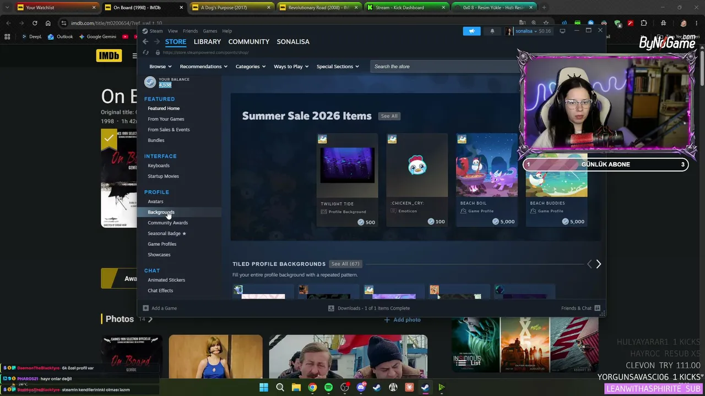
Task: Open the Games menu in Steam
Action: point(210,31)
